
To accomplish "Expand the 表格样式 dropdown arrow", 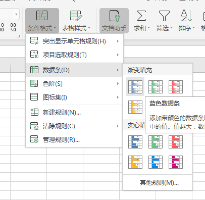I will [89, 28].
